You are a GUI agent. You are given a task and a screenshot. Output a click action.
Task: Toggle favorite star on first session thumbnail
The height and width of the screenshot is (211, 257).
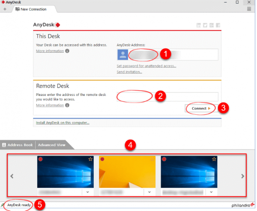tap(90, 159)
